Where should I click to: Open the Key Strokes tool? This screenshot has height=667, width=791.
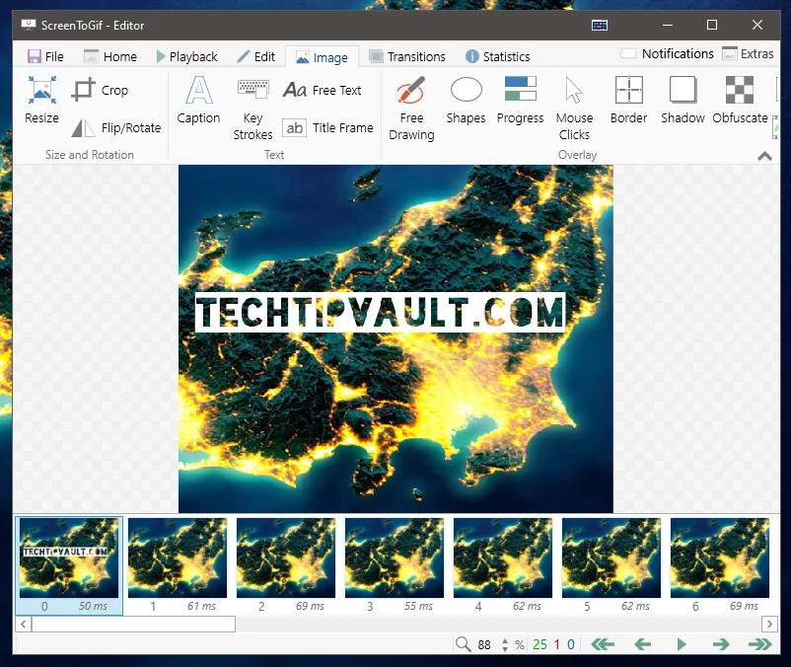click(x=252, y=109)
